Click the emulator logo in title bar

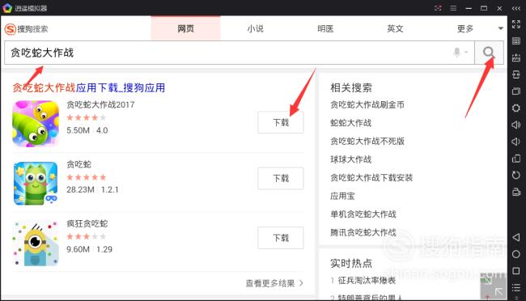pyautogui.click(x=7, y=8)
